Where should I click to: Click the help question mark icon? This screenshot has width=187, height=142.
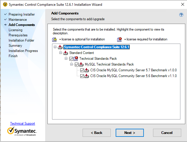tap(181, 15)
